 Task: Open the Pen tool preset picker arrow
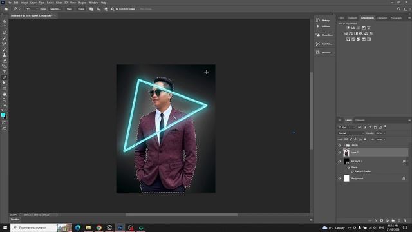point(19,9)
